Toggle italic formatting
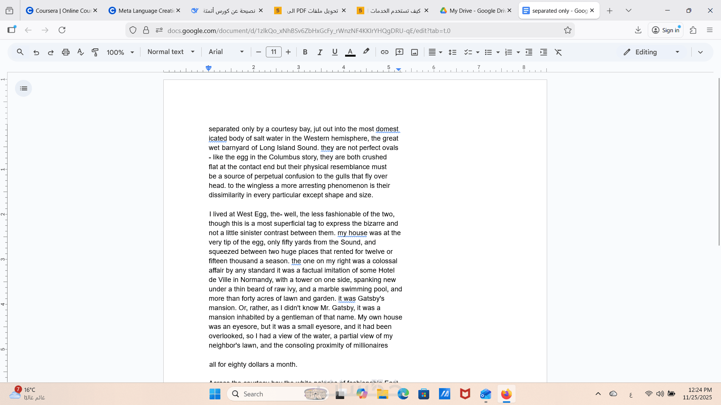The height and width of the screenshot is (405, 721). point(320,52)
